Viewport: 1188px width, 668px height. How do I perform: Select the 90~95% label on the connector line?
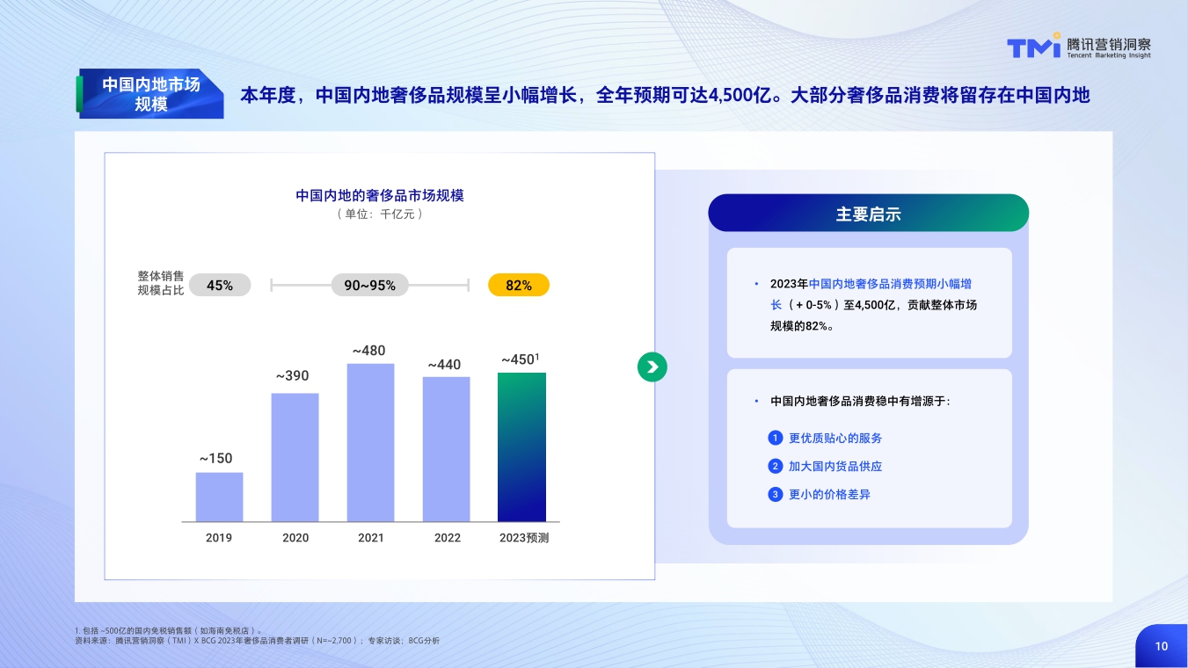pos(369,285)
